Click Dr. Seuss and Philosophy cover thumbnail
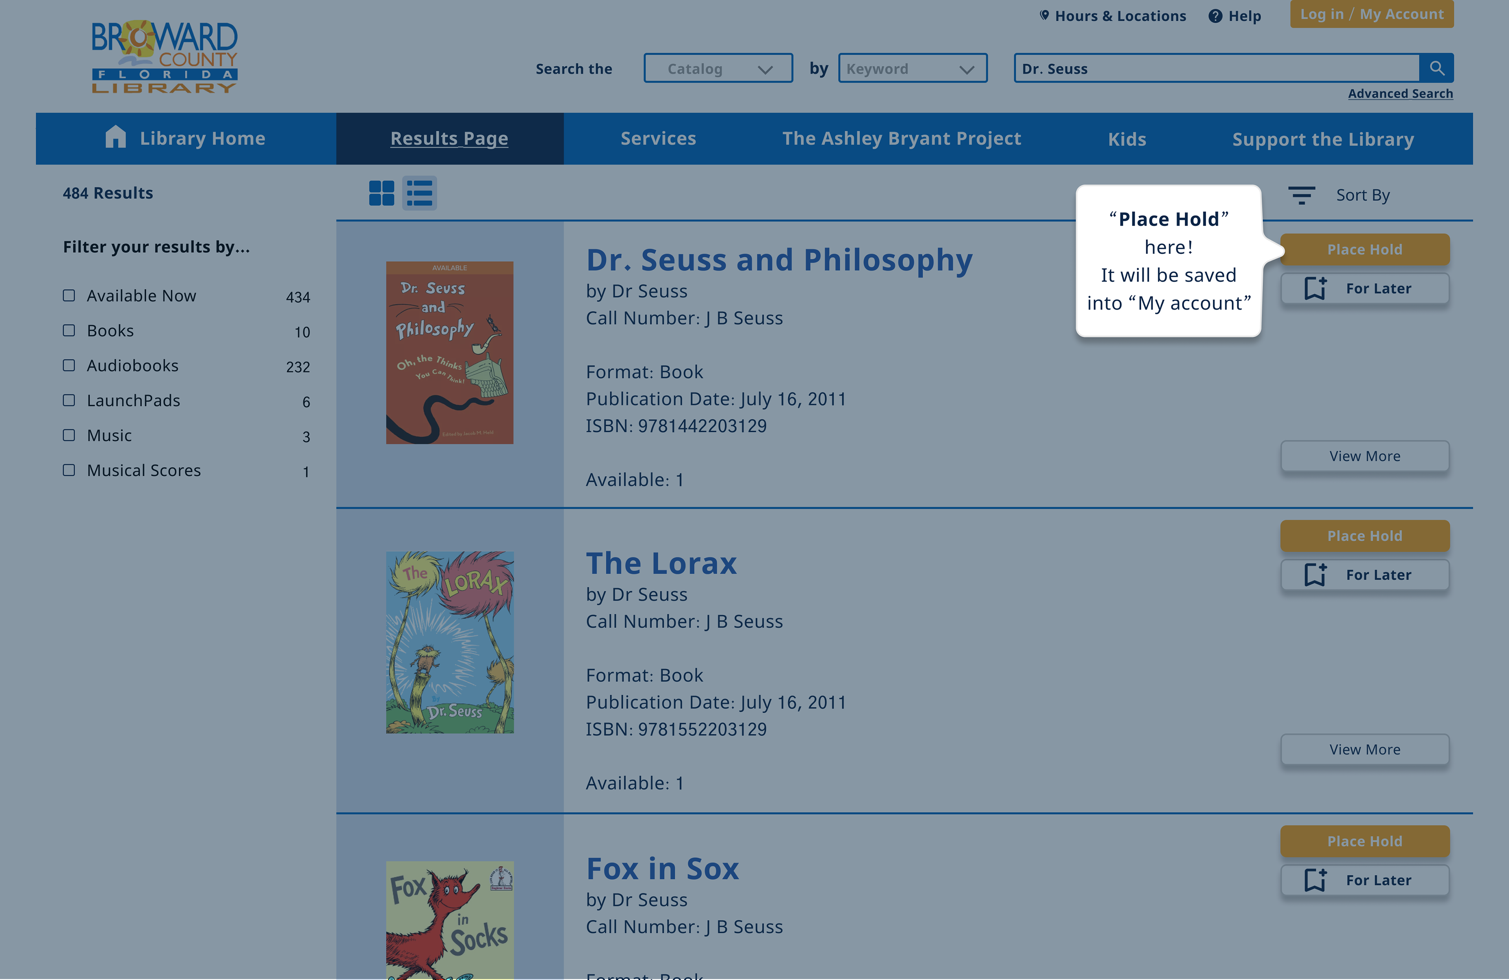 click(x=450, y=352)
